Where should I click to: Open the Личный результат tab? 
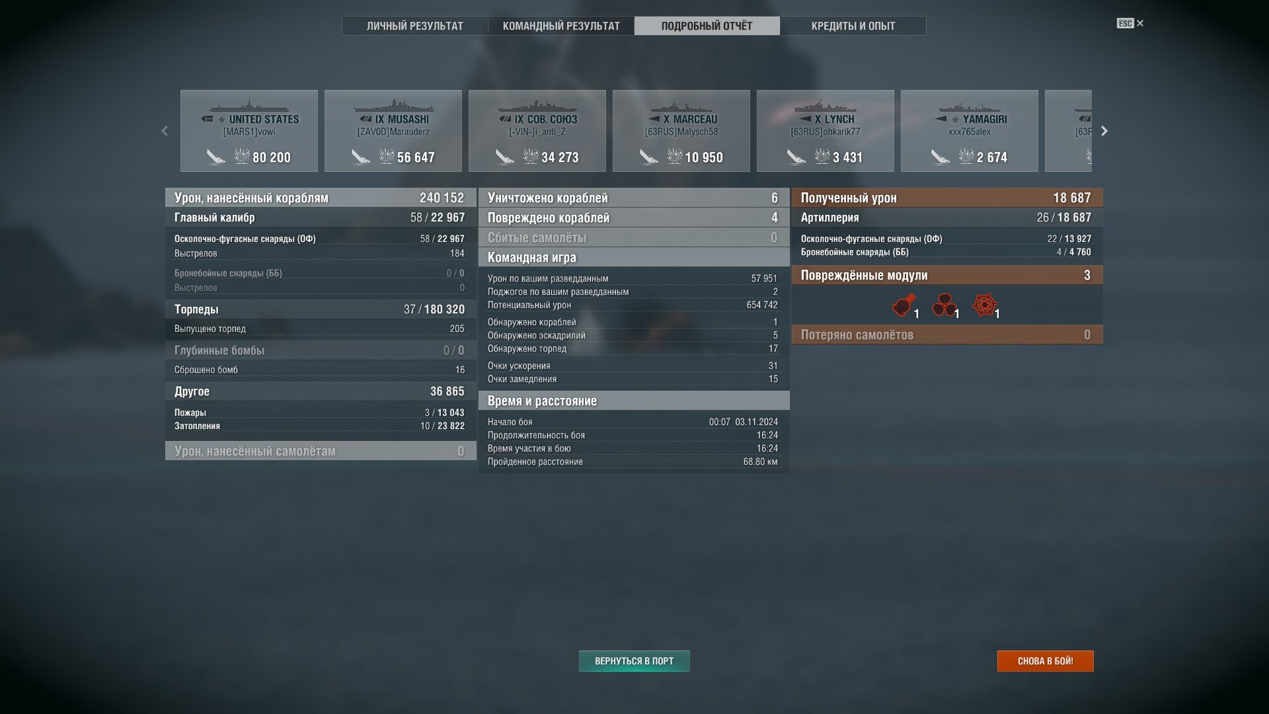click(x=415, y=26)
